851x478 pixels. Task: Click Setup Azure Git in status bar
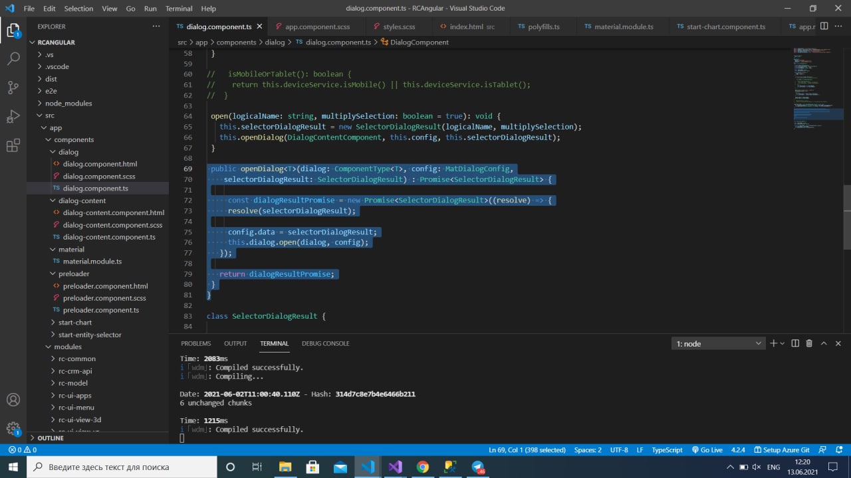coord(781,449)
